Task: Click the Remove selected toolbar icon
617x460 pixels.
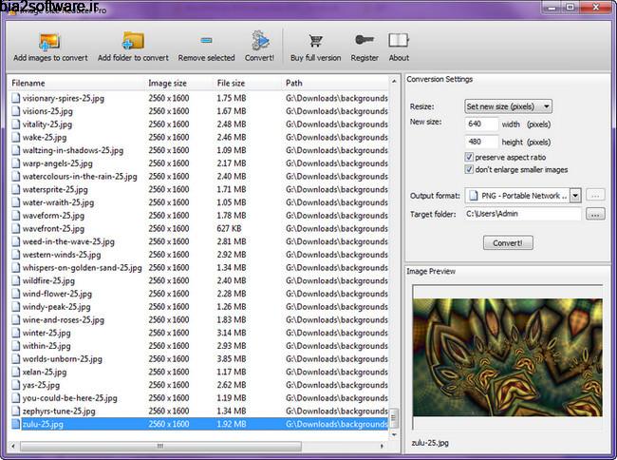Action: [206, 40]
